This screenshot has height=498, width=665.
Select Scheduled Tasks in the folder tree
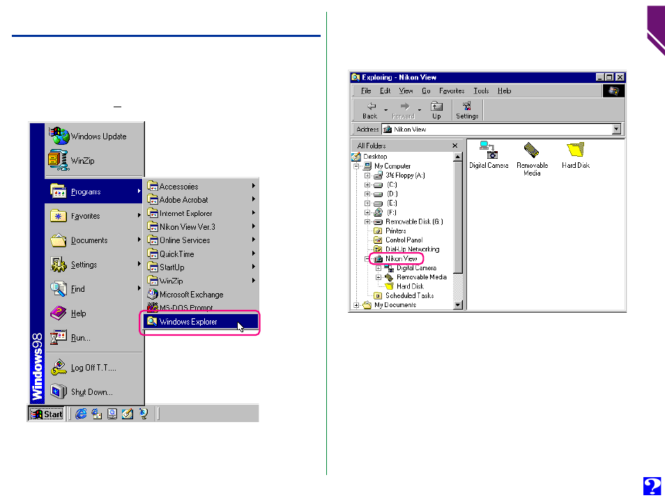409,295
